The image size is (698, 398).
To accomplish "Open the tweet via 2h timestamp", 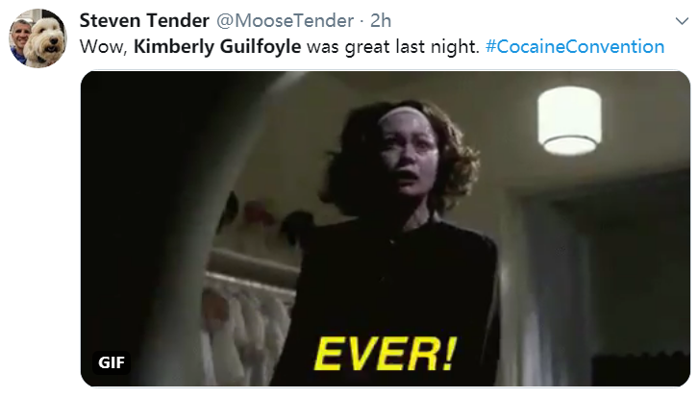I will click(381, 20).
